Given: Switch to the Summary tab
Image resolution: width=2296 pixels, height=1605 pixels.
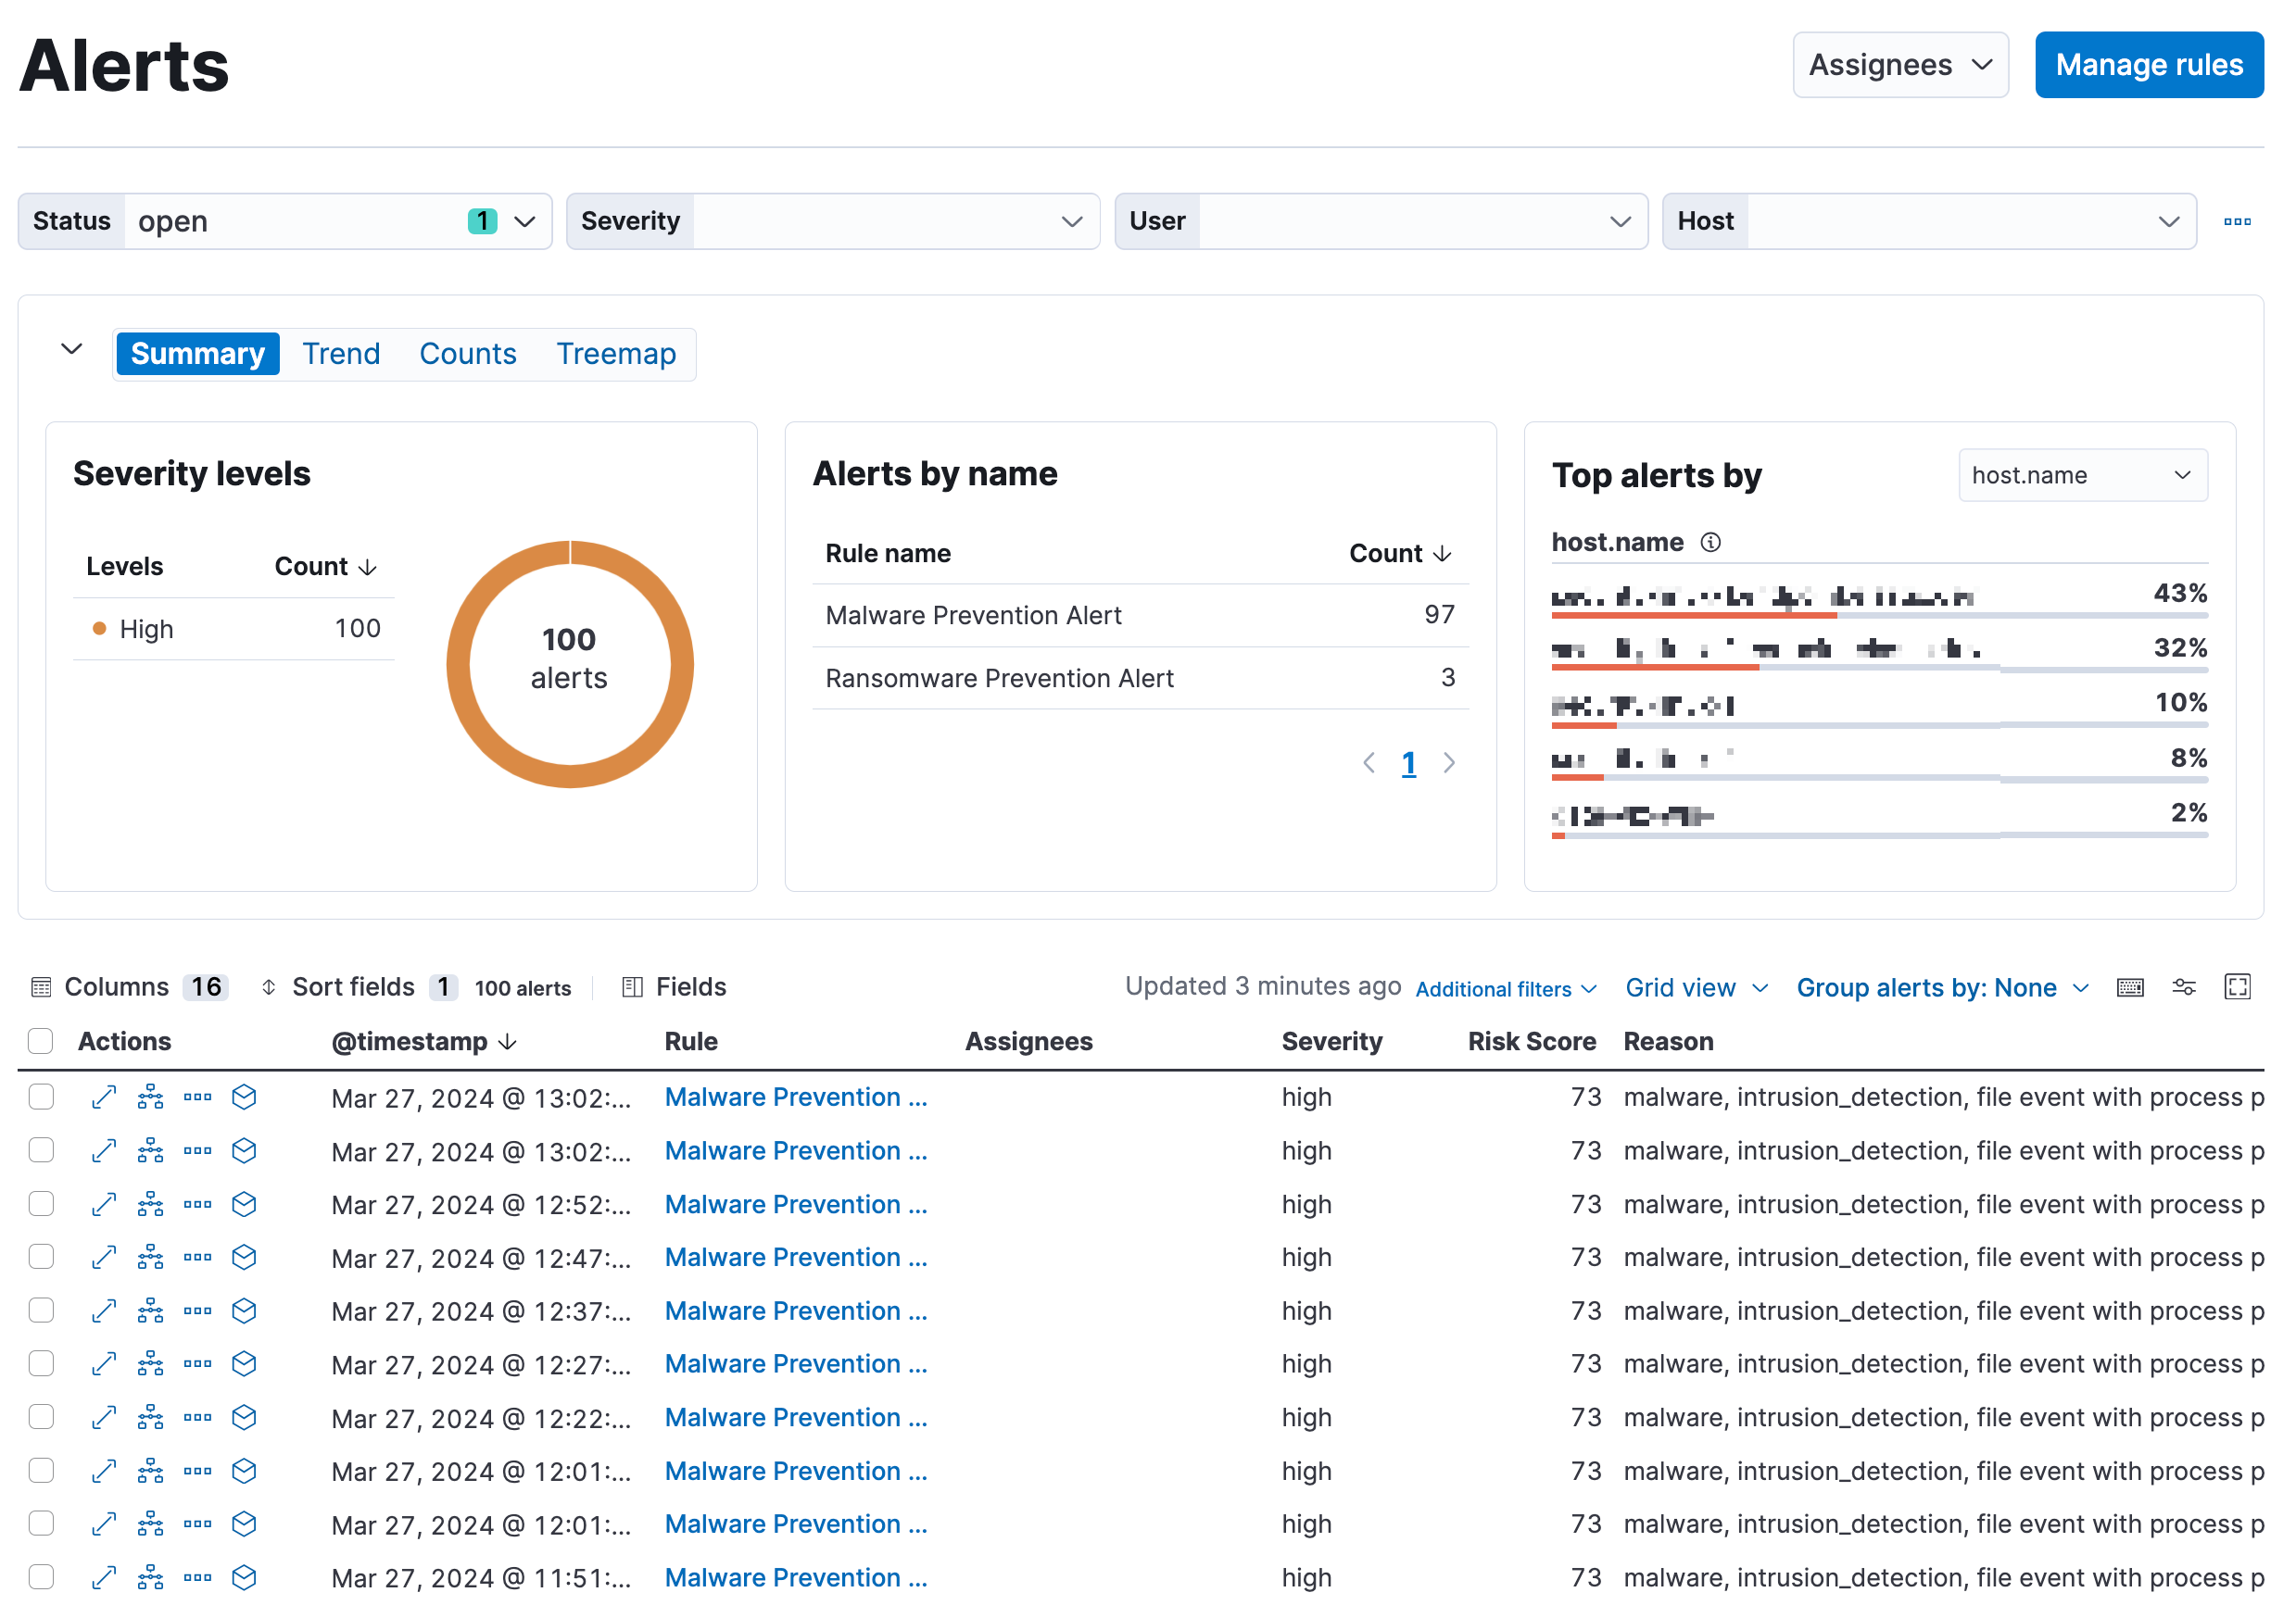Looking at the screenshot, I should 198,354.
